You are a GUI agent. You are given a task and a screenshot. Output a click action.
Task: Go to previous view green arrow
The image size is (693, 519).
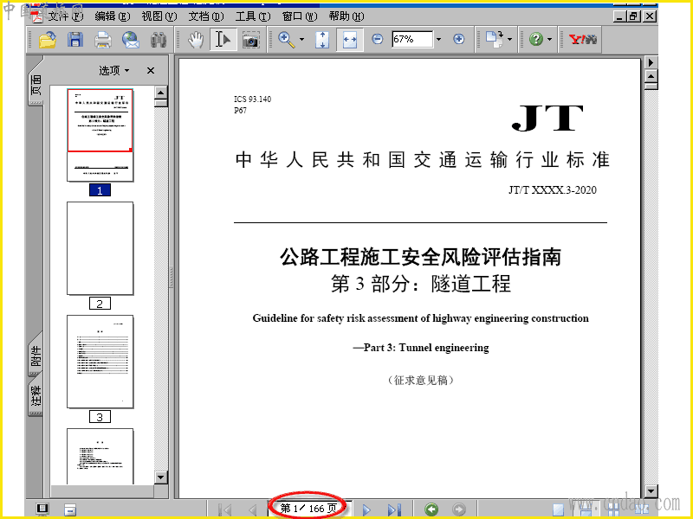[431, 509]
